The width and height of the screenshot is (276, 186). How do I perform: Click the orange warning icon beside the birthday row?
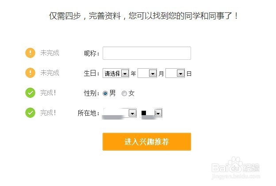pyautogui.click(x=30, y=73)
